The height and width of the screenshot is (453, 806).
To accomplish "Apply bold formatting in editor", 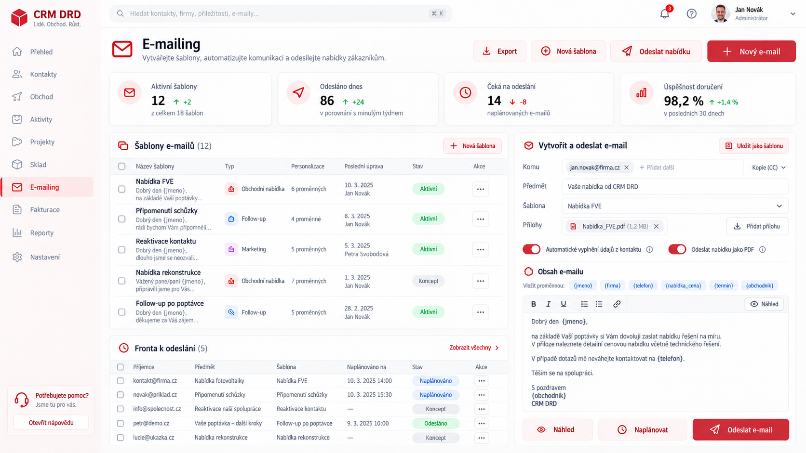I will point(533,304).
